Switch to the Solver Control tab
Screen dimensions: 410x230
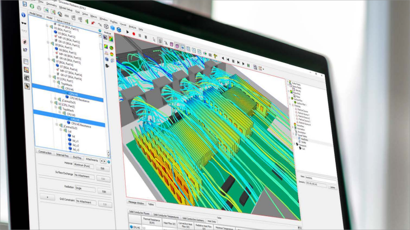[64, 21]
